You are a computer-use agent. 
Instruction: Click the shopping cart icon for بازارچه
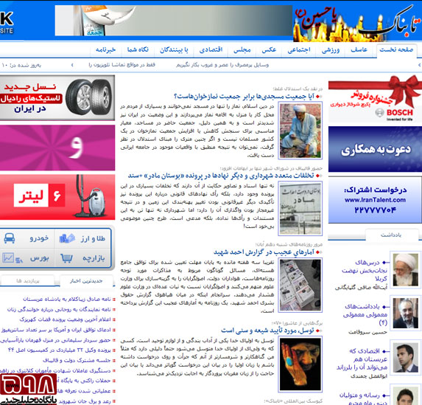(x=66, y=258)
